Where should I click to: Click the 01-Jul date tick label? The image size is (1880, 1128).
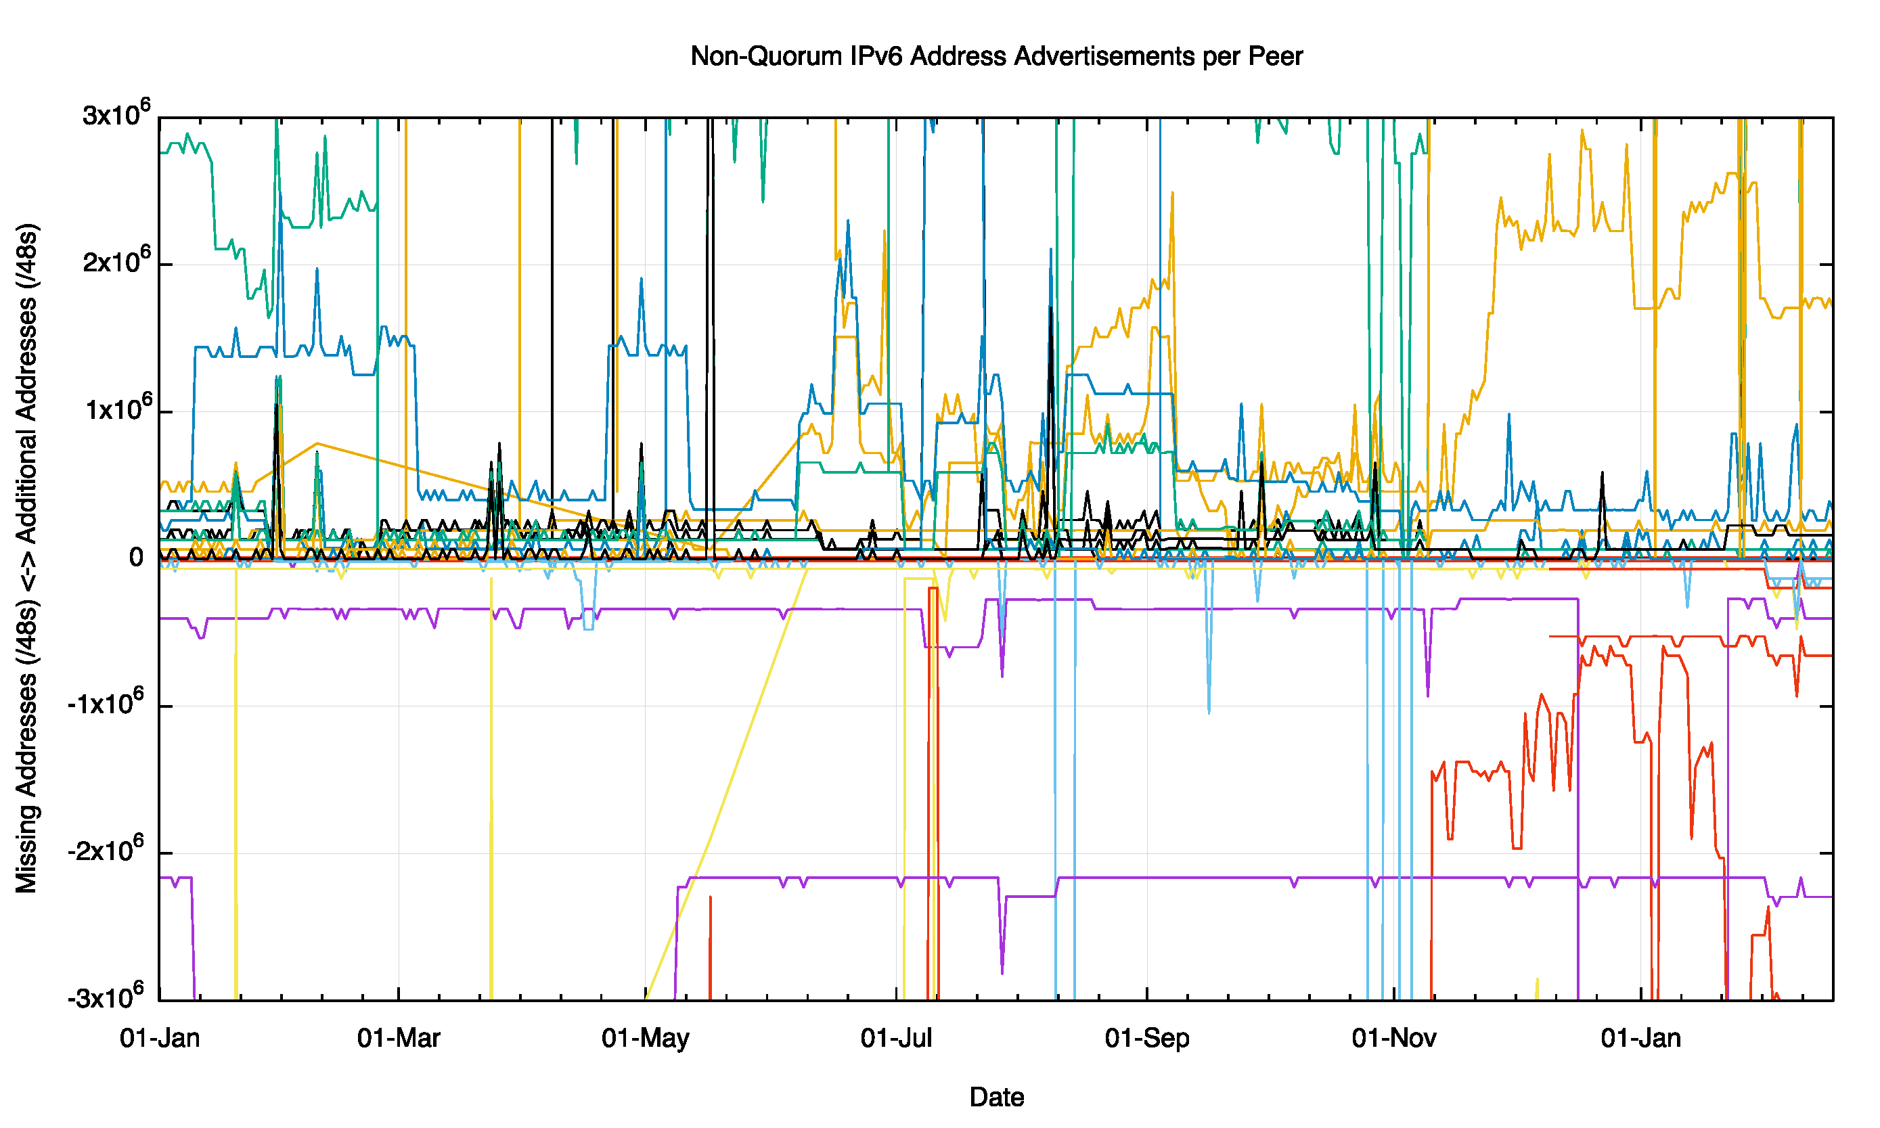coord(896,1038)
